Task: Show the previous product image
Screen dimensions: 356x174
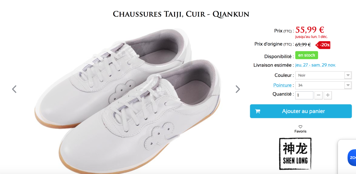Action: click(14, 89)
